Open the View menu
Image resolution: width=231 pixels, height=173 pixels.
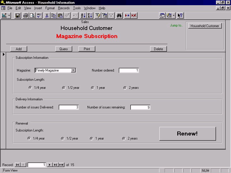pos(27,8)
